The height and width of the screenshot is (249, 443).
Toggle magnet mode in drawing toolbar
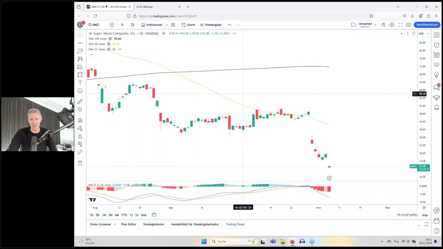click(x=80, y=120)
